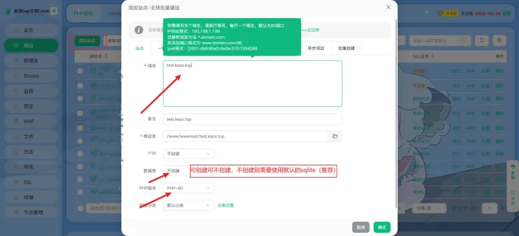
Task: Open 节点管理 in the left sidebar
Action: 30,213
